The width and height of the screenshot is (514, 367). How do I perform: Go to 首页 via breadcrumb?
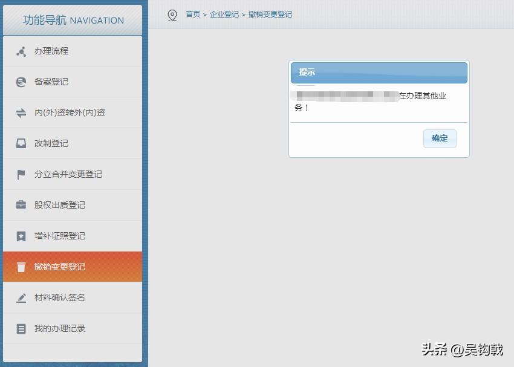click(193, 14)
